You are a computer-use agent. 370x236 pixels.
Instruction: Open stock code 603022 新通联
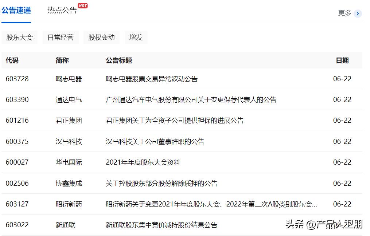click(16, 225)
